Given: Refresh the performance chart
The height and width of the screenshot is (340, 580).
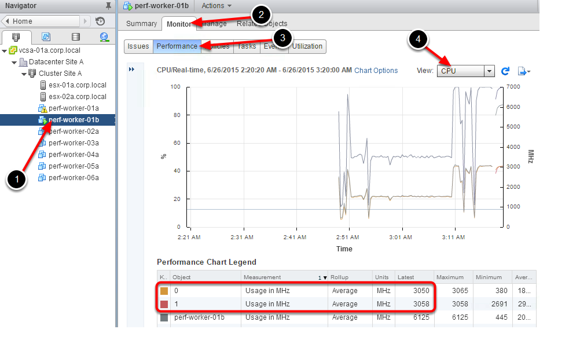Looking at the screenshot, I should tap(505, 71).
